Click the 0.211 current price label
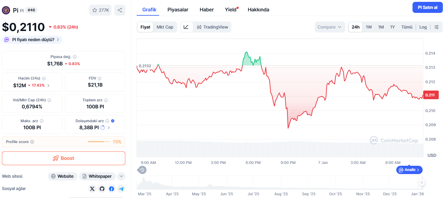Screen dimensions: 445x198 (x=430, y=95)
